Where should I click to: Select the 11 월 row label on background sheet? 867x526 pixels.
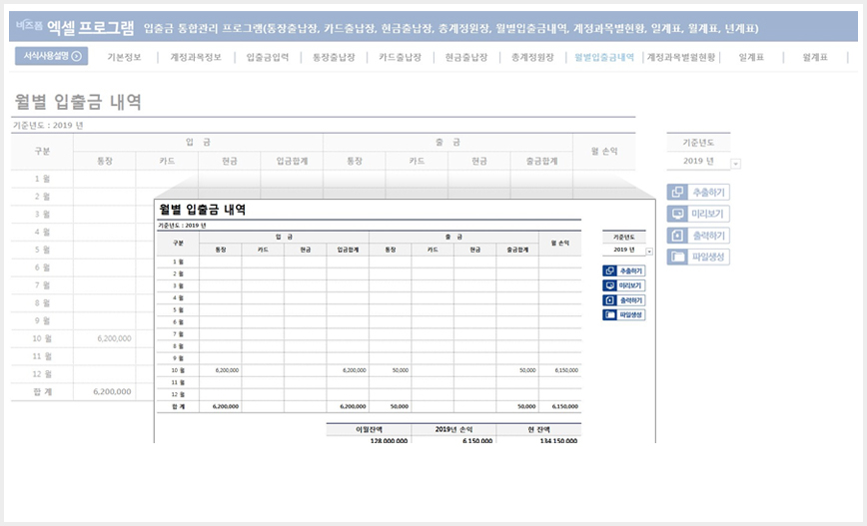click(42, 356)
